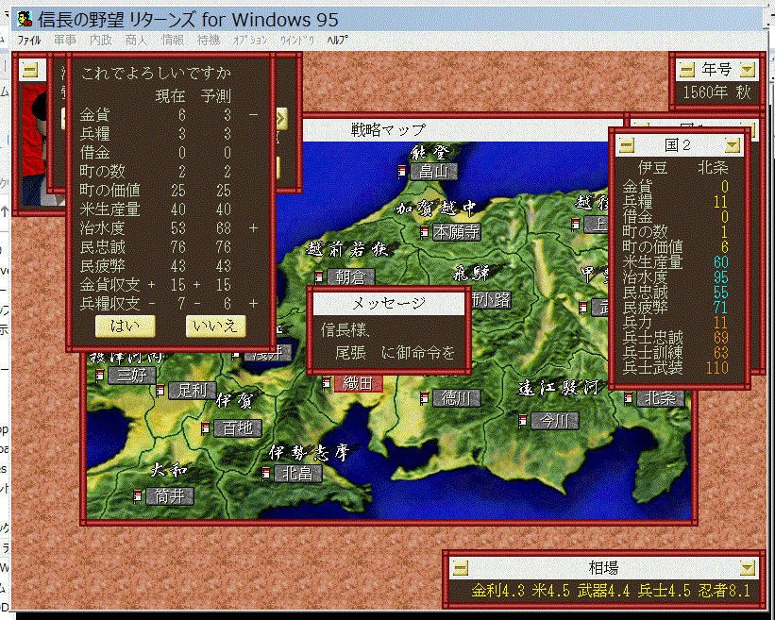Click the 北条 clan flag icon on map
The width and height of the screenshot is (775, 620).
coord(629,397)
